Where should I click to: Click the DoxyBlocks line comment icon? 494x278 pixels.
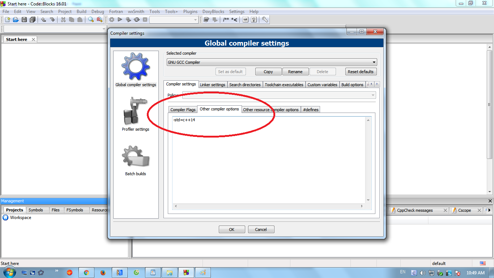[x=234, y=20]
